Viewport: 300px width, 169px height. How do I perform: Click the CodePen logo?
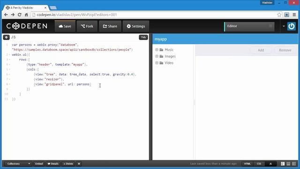tap(27, 26)
